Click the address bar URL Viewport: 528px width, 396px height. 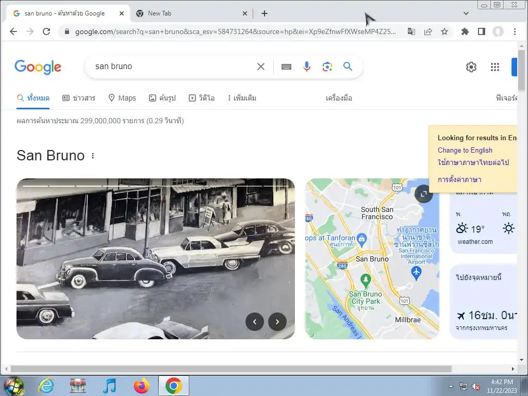[x=235, y=31]
